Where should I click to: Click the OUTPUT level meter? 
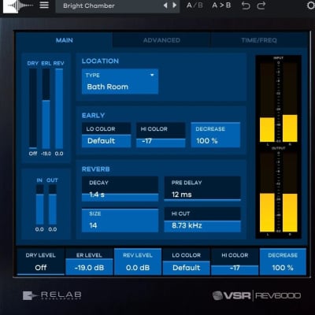tap(279, 191)
